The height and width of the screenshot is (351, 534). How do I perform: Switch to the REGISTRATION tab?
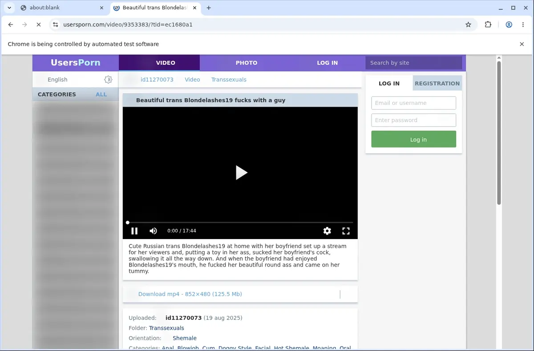coord(437,83)
